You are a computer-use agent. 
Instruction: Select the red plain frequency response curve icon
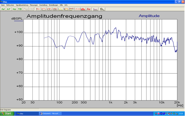(44, 9)
